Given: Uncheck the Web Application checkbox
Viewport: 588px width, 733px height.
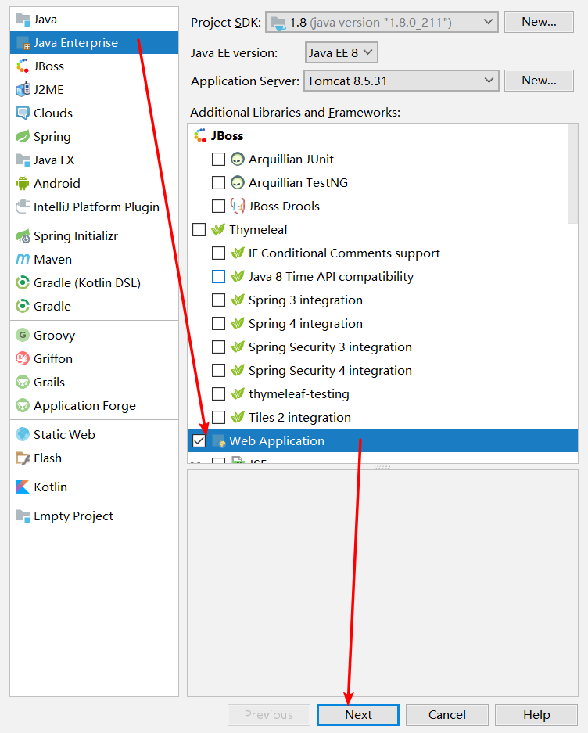Looking at the screenshot, I should tap(199, 441).
